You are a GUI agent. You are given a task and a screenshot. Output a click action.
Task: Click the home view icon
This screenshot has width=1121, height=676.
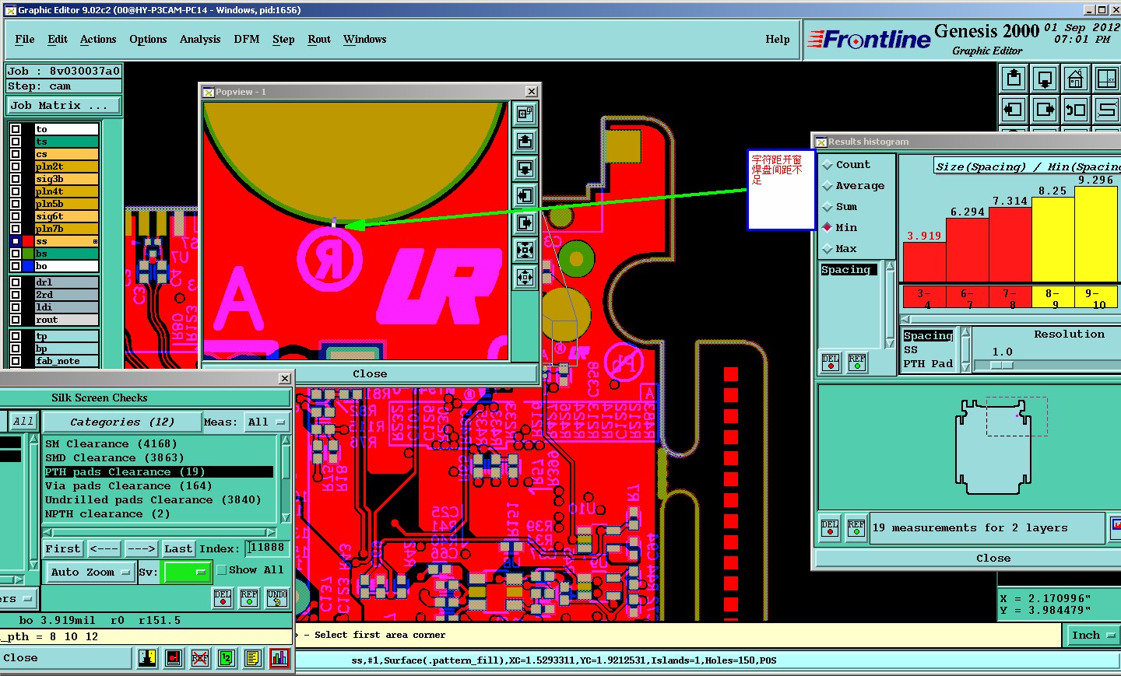coord(1076,79)
